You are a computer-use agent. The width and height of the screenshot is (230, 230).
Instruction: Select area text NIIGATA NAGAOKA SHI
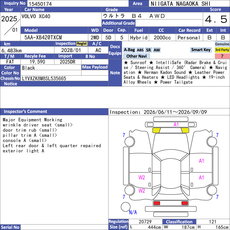(x=181, y=4)
